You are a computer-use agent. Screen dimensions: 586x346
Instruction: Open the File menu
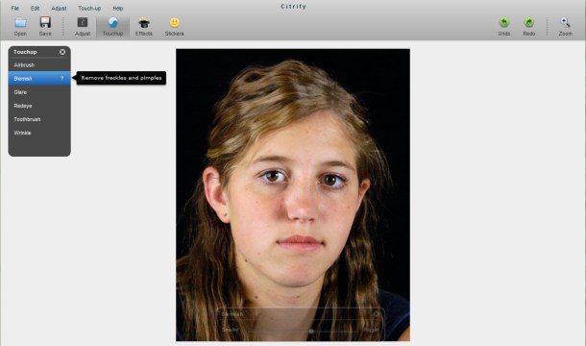[x=15, y=9]
